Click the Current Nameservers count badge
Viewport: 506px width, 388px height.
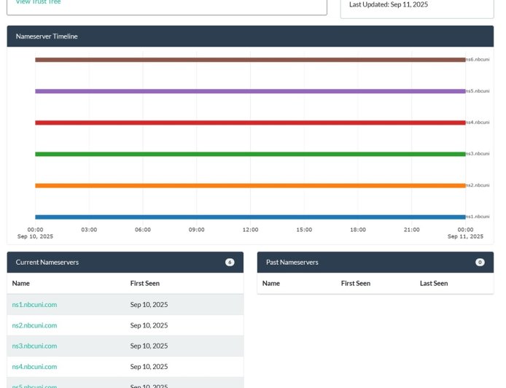[230, 262]
